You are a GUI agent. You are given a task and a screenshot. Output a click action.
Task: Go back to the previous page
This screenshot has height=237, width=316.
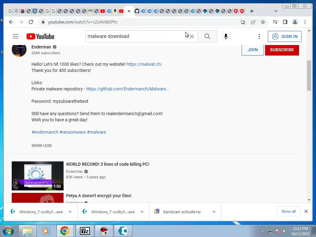[x=11, y=22]
